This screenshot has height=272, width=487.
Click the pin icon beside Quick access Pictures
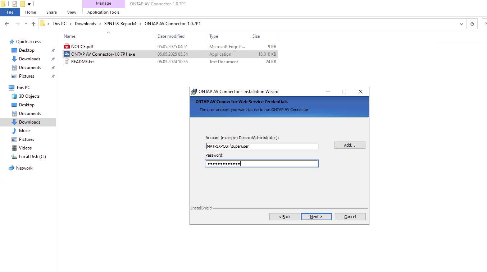[53, 76]
